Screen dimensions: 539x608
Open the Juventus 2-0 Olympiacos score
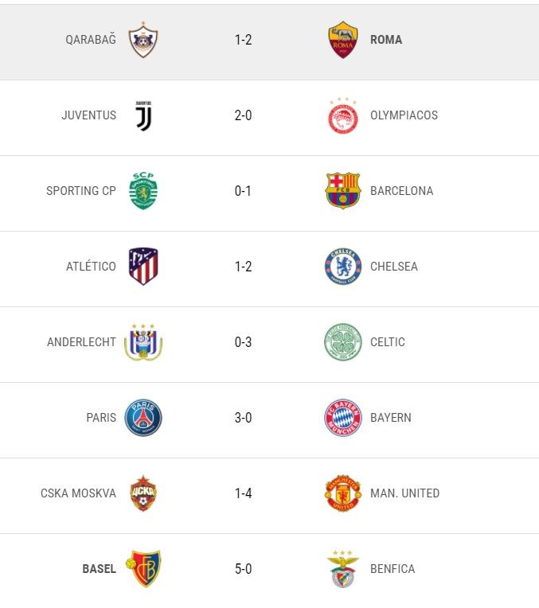(243, 115)
